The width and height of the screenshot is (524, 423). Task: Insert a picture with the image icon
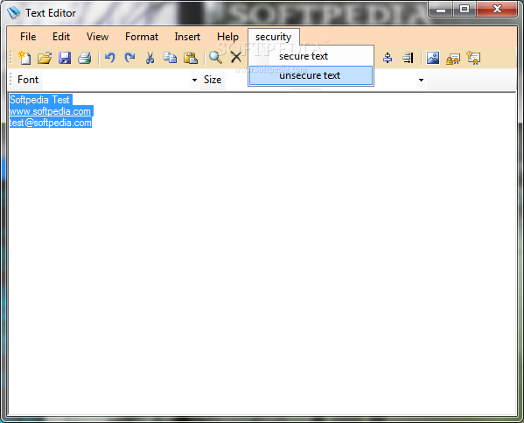point(433,58)
